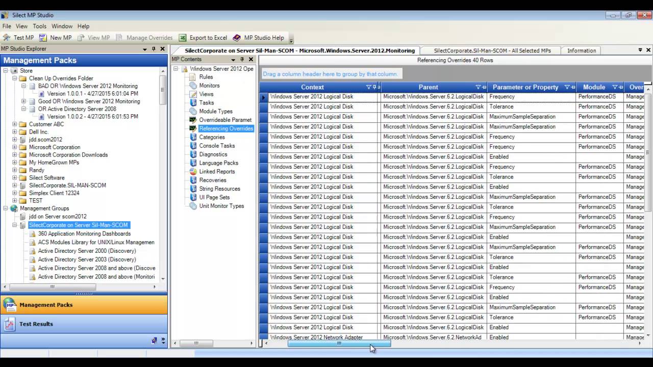Click the Unit Monitor Types icon

193,206
